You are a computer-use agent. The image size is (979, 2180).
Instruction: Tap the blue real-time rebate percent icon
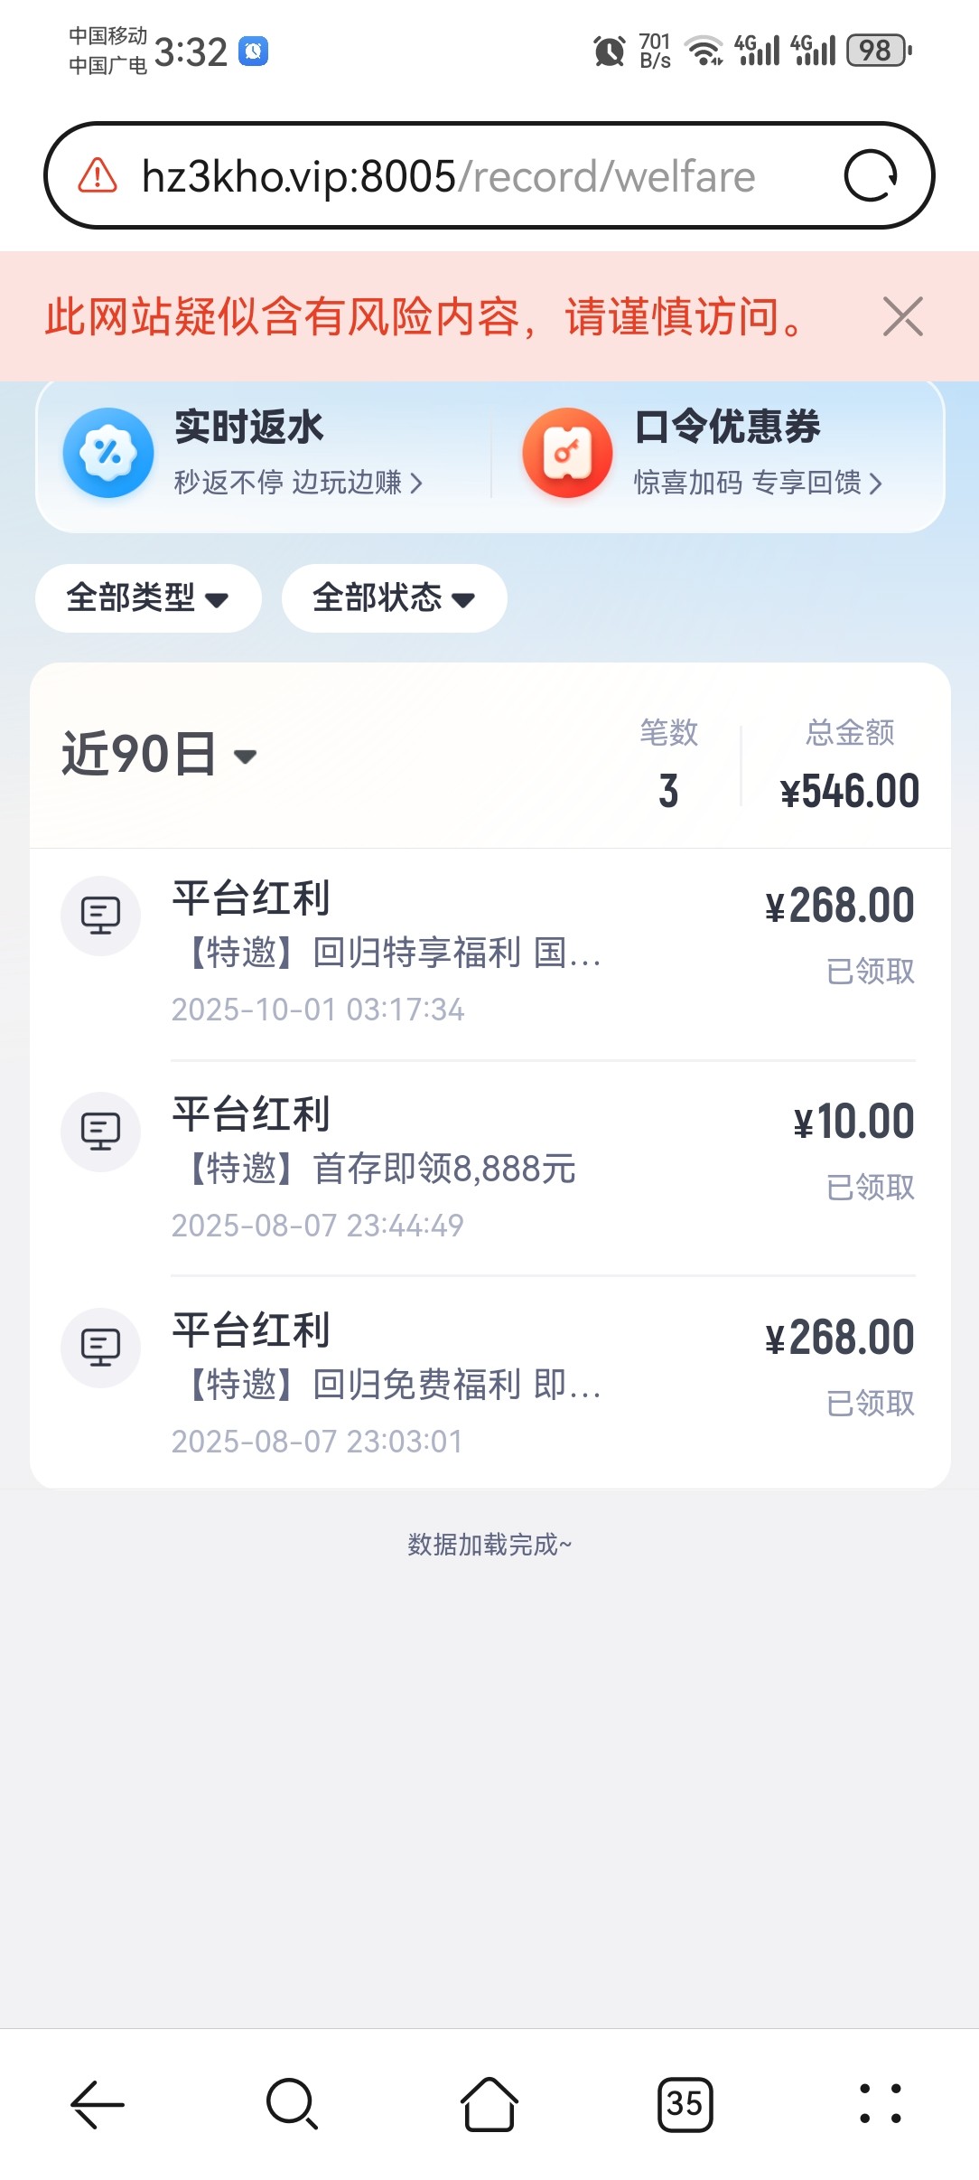tap(108, 453)
